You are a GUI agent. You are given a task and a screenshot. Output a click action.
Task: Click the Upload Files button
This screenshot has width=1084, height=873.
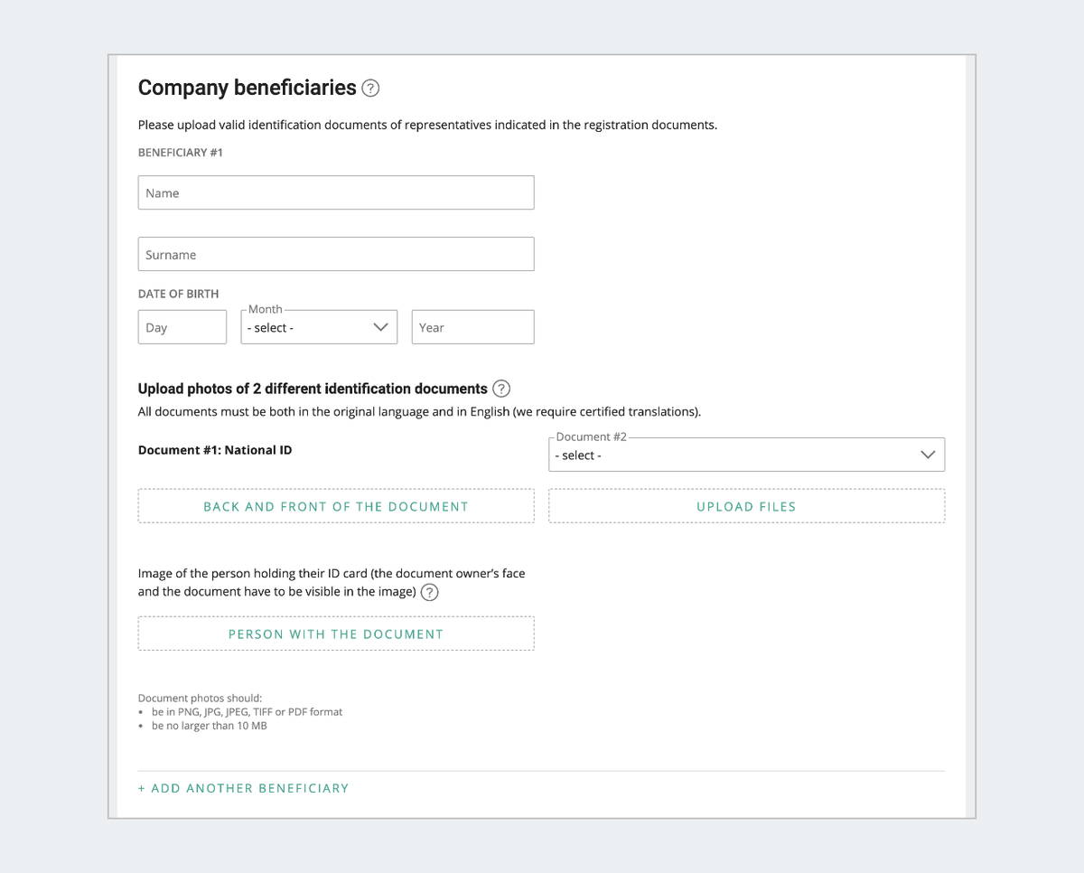(746, 507)
